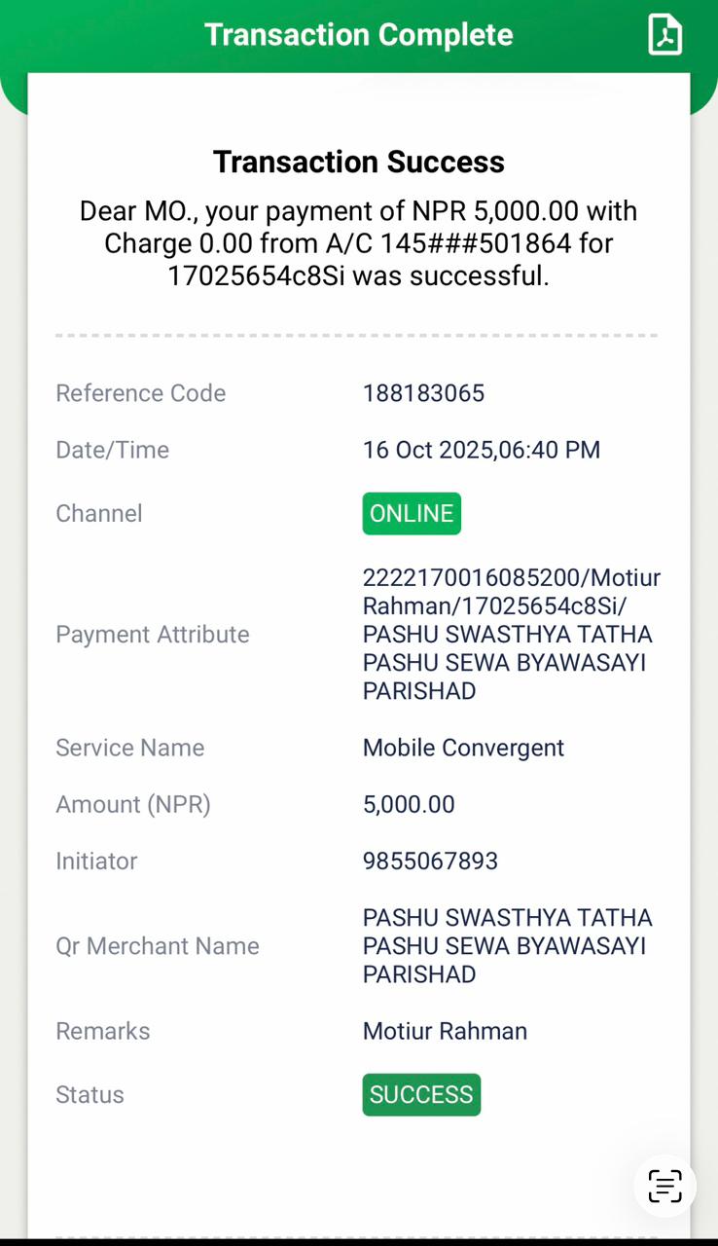Tap the Motiur Rahman remarks value
Viewport: 718px width, 1246px height.
click(x=445, y=1031)
